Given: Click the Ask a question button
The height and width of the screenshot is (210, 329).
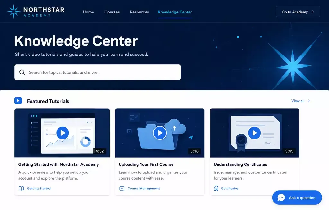Looking at the screenshot, I should coord(297,197).
